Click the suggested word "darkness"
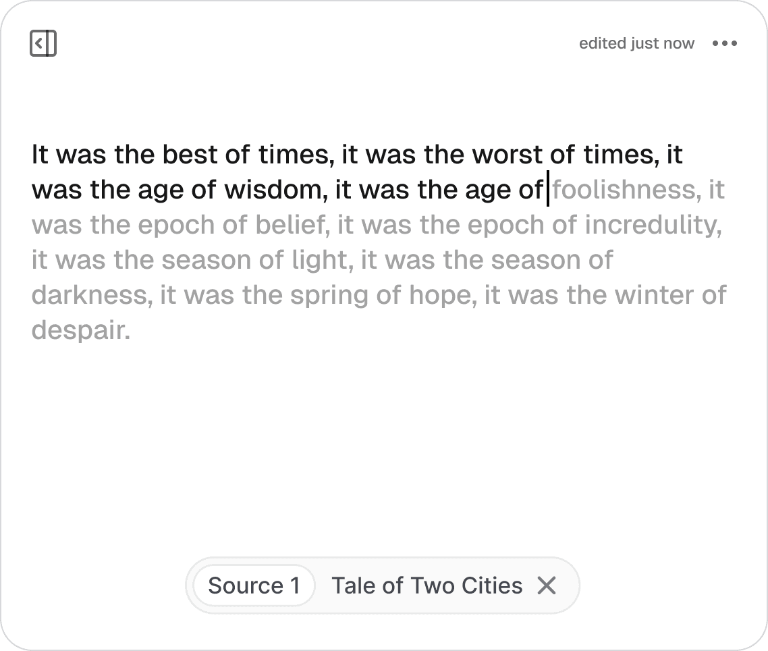 (88, 296)
